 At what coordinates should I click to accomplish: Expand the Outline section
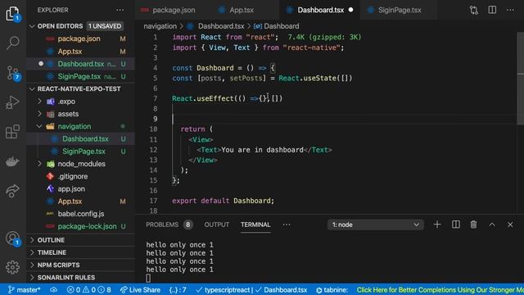pos(80,240)
